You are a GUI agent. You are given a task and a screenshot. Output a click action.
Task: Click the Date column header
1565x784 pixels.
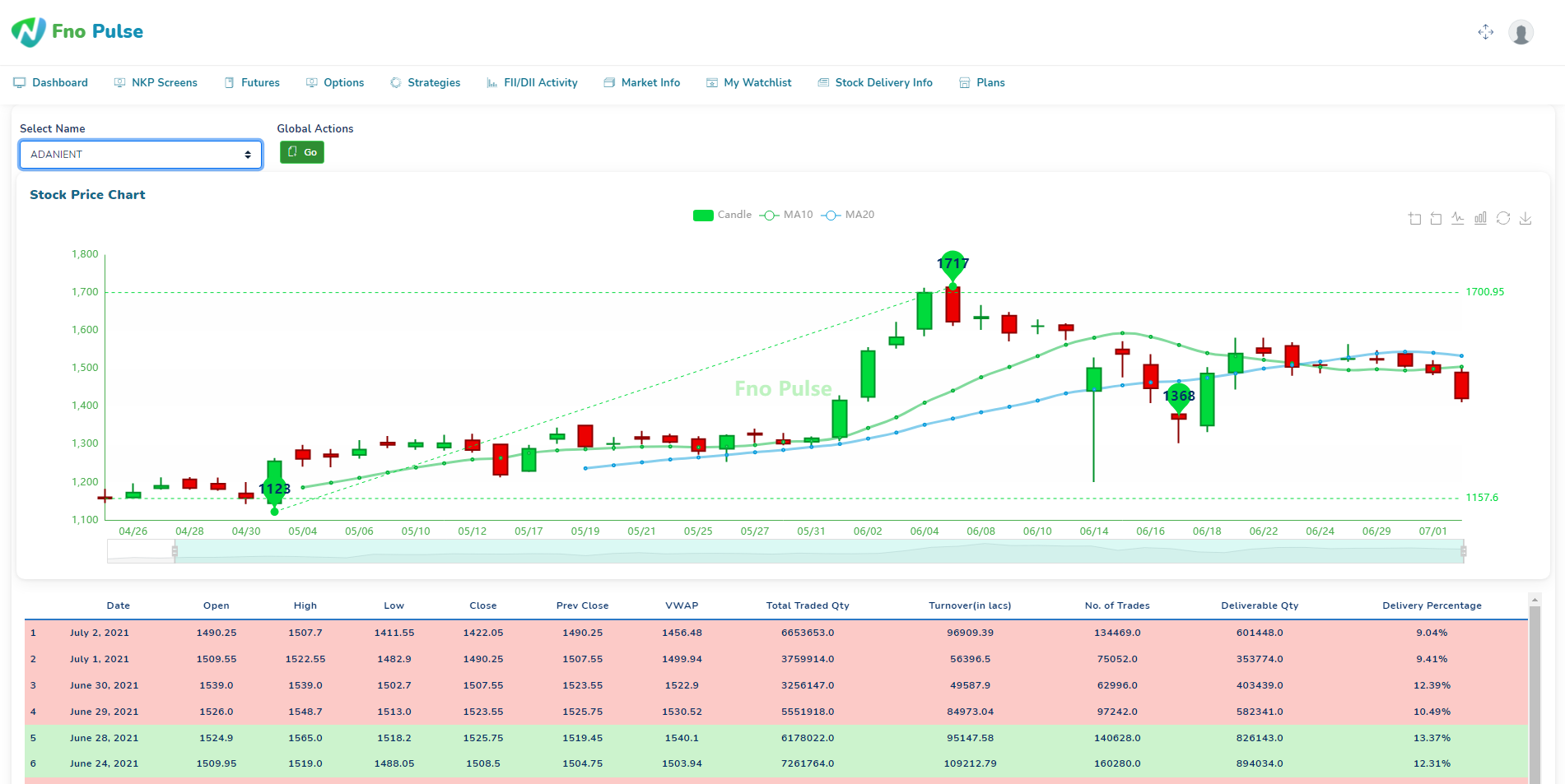[x=119, y=605]
